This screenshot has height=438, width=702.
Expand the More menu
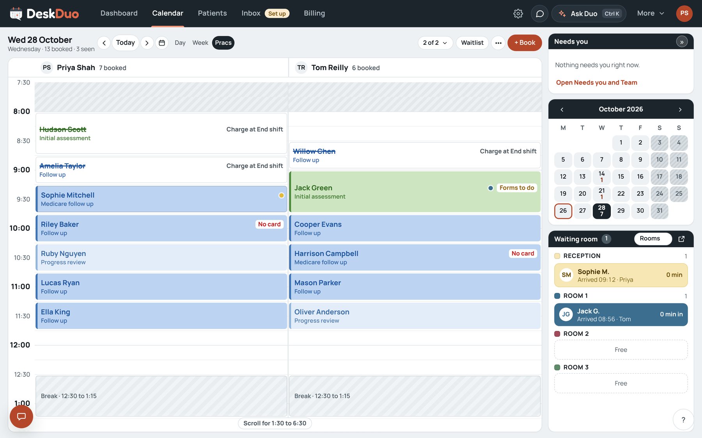pos(651,13)
